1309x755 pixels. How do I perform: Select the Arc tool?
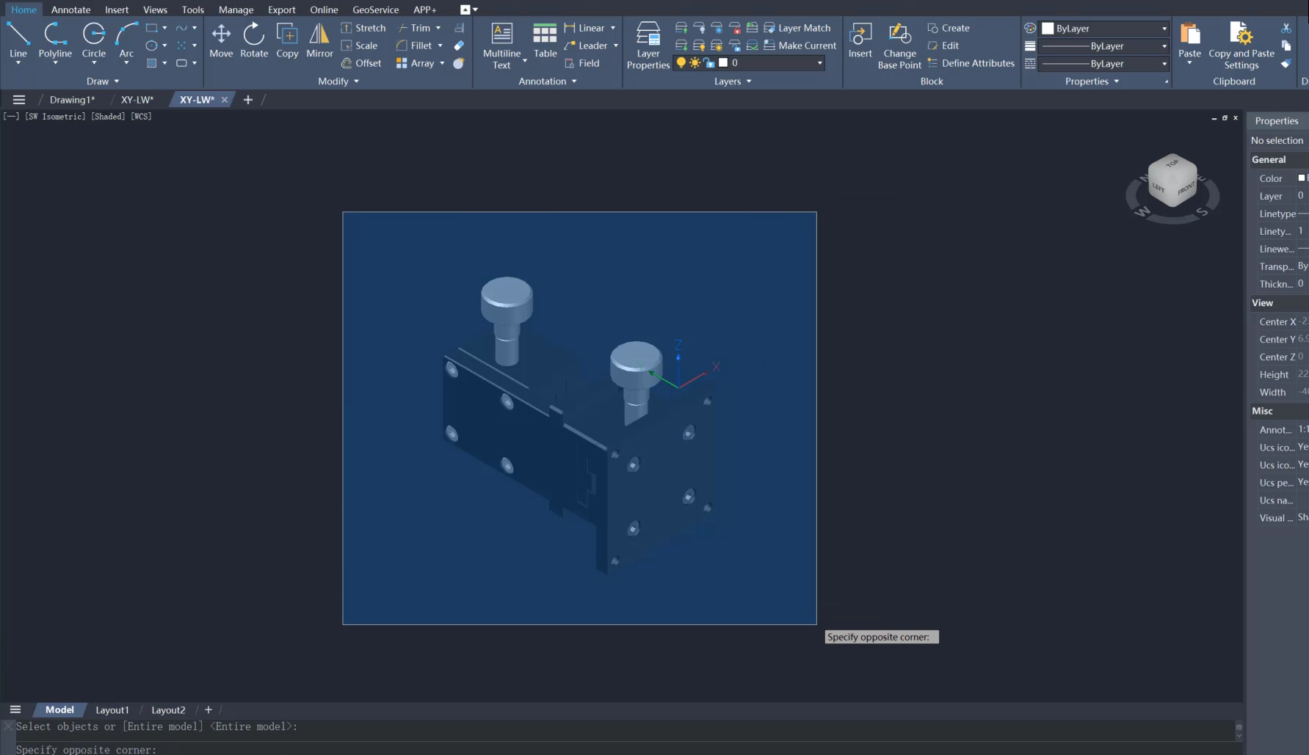[x=126, y=40]
